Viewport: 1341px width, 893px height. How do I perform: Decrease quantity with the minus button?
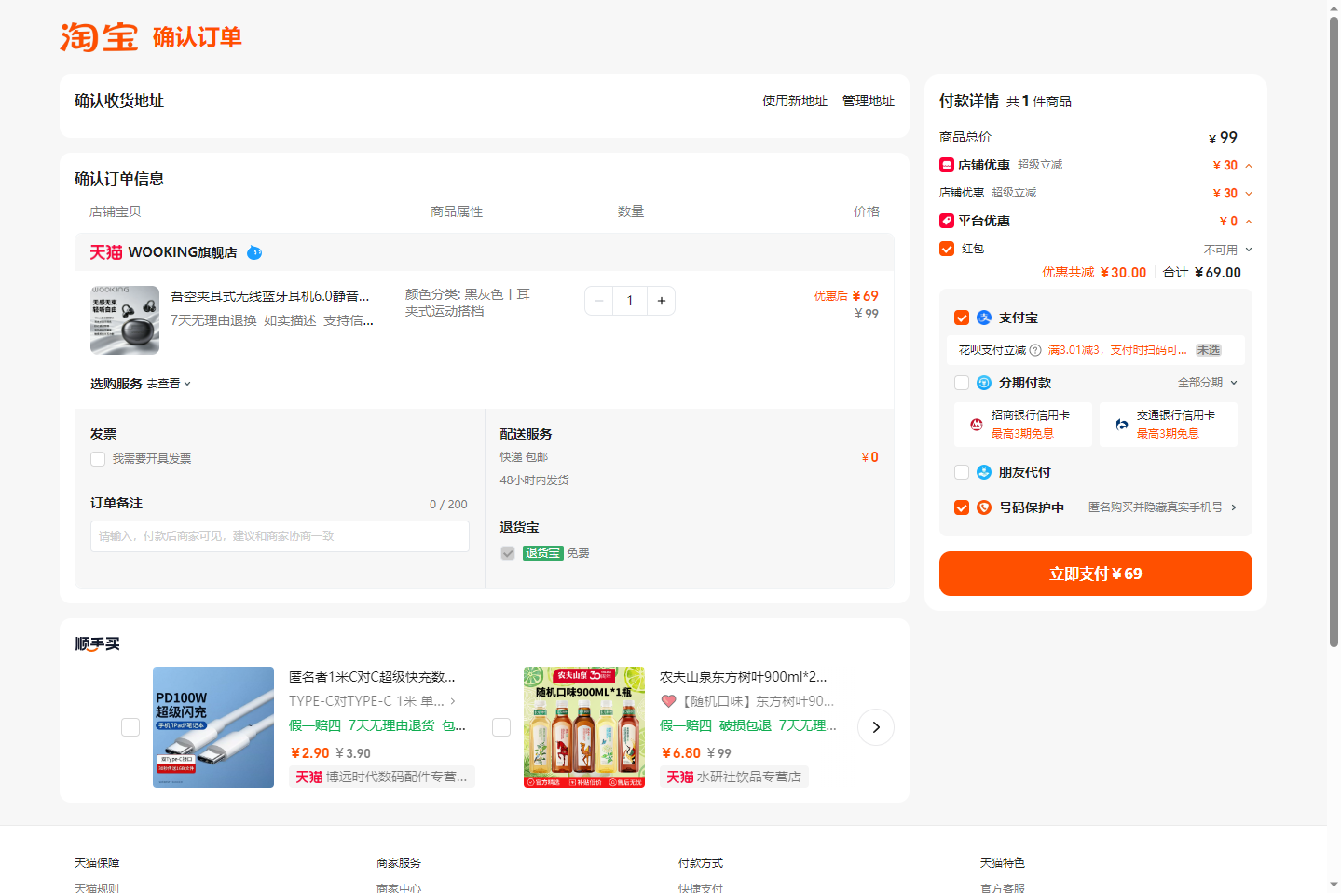point(599,301)
